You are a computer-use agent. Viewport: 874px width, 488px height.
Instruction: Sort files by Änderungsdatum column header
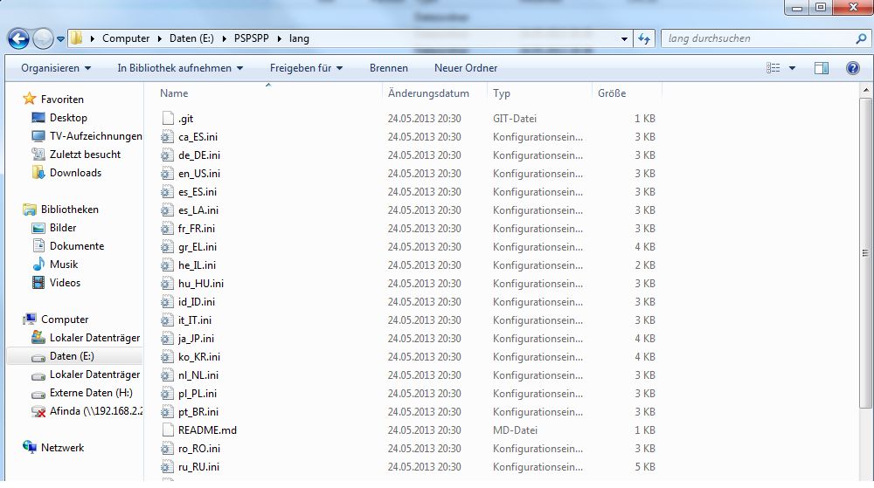pyautogui.click(x=428, y=93)
